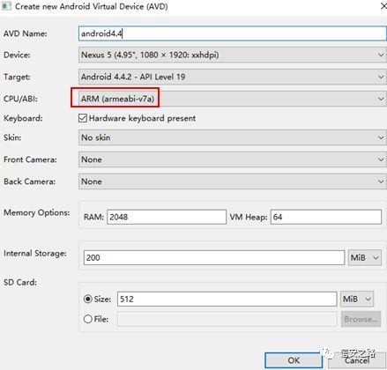The height and width of the screenshot is (370, 387).
Task: Click the Internal Storage field containing 200
Action: 214,257
